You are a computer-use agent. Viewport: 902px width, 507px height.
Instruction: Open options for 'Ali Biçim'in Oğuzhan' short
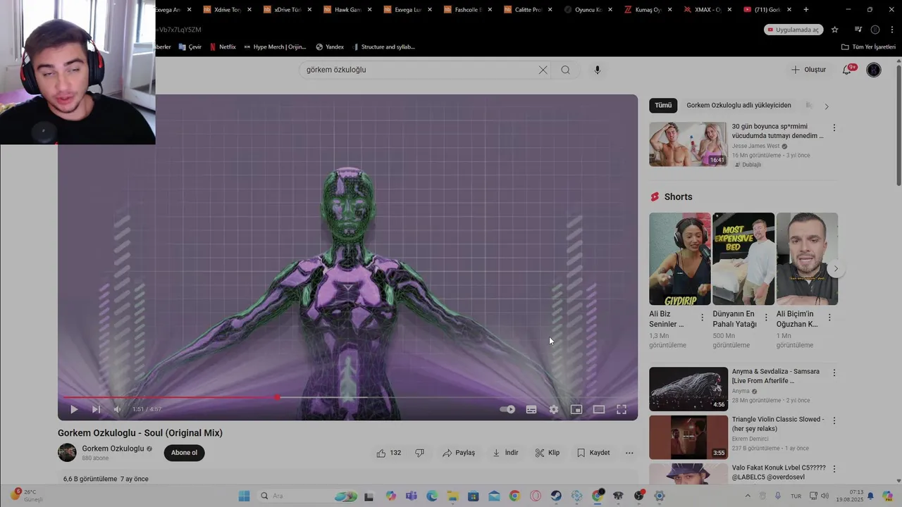[829, 318]
